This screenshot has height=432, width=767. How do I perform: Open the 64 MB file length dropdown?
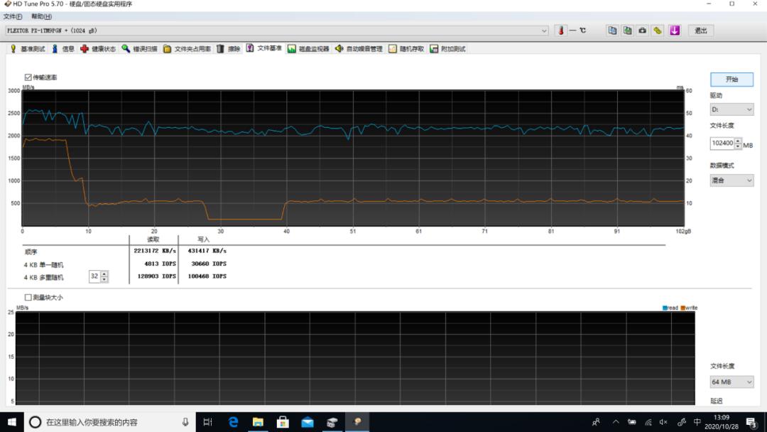click(731, 382)
